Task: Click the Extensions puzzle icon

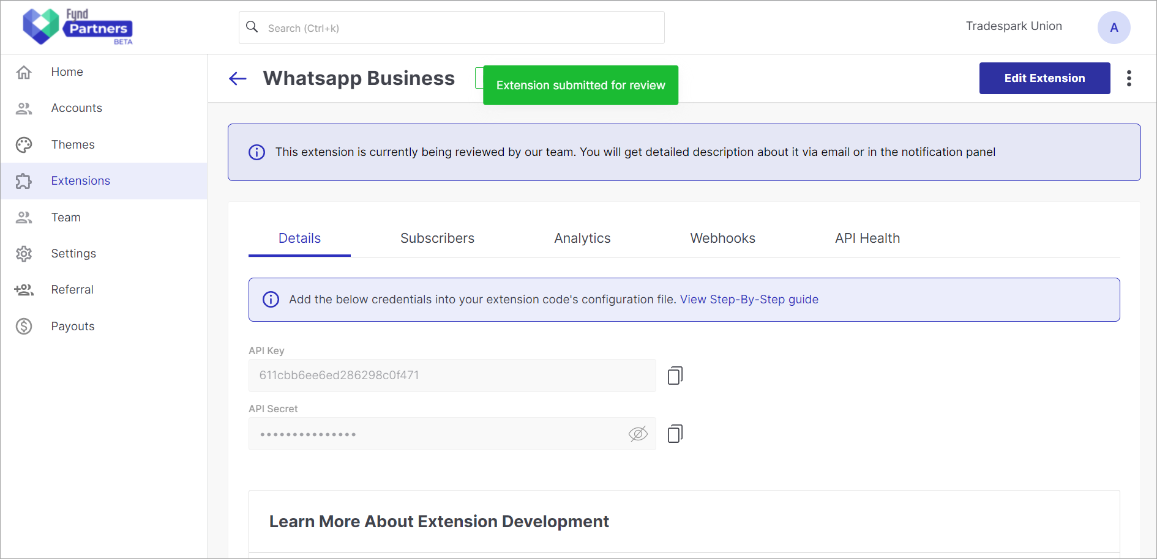Action: click(x=24, y=181)
